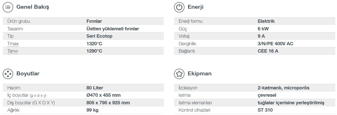This screenshot has height=115, width=337.
Task: Click the CEE 16 A connection value
Action: tap(268, 51)
